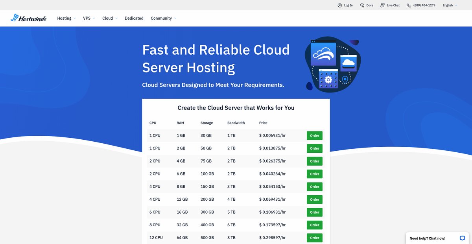Click the '$ 0.069431/hr' price
Viewport: 472px width, 244px height.
pos(272,199)
